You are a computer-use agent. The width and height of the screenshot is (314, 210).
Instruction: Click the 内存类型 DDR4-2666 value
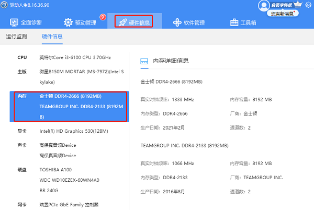click(x=175, y=114)
